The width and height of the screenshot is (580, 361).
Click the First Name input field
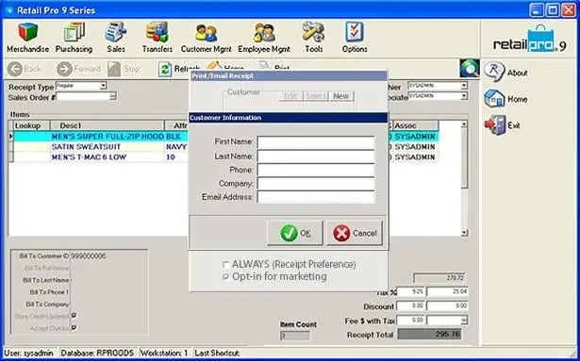(316, 142)
